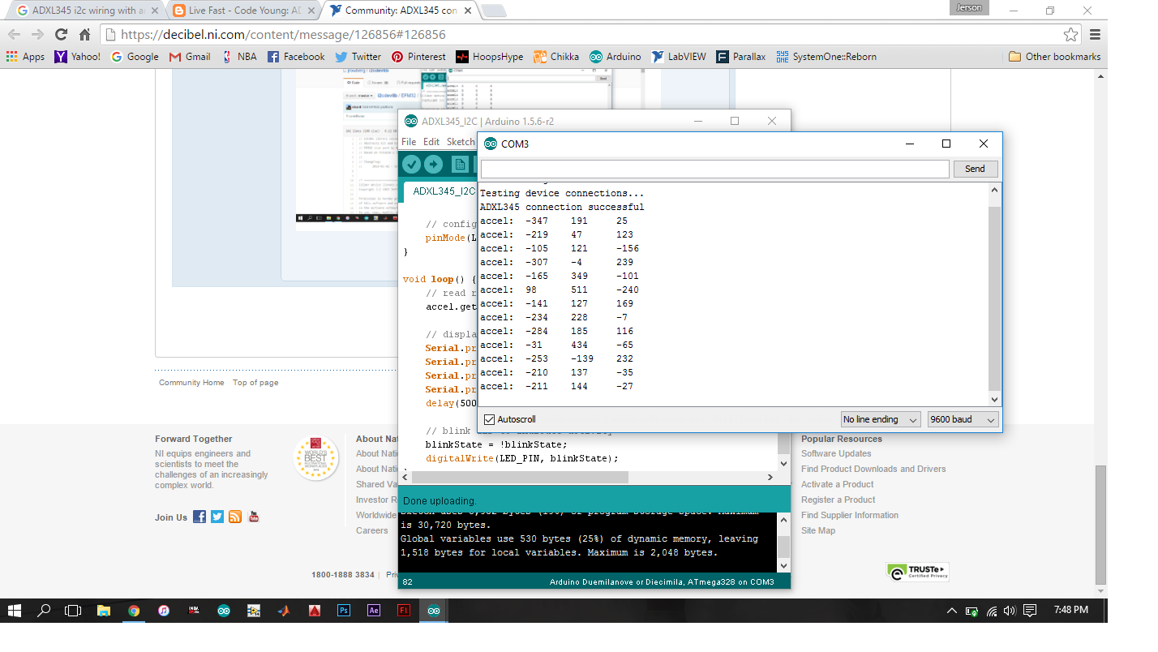The width and height of the screenshot is (1158, 652).
Task: Open the Facebook bookmark
Action: (296, 57)
